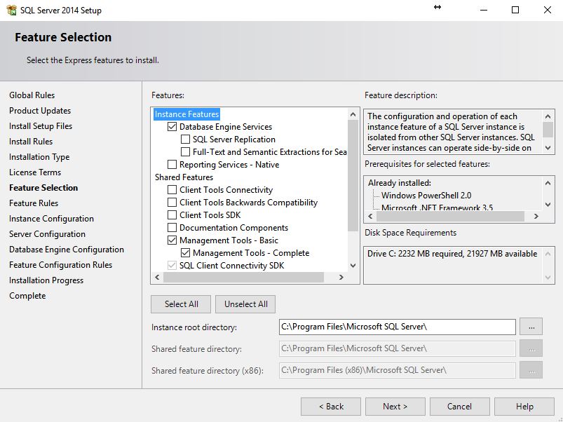Click the Install Setup Files step

pos(41,126)
